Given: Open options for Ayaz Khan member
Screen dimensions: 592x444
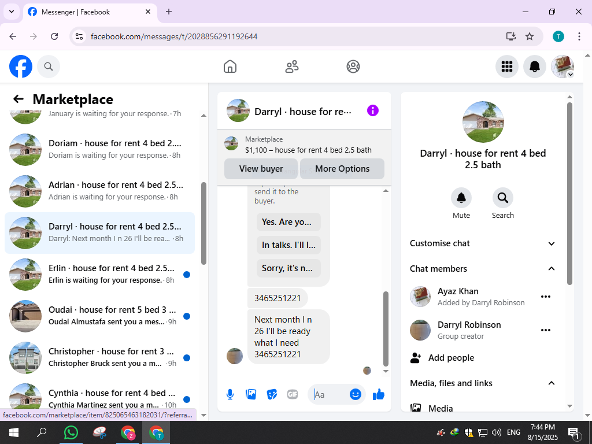Looking at the screenshot, I should tap(546, 297).
